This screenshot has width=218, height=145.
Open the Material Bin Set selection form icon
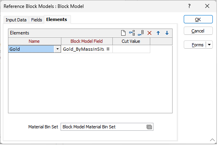tap(149, 127)
